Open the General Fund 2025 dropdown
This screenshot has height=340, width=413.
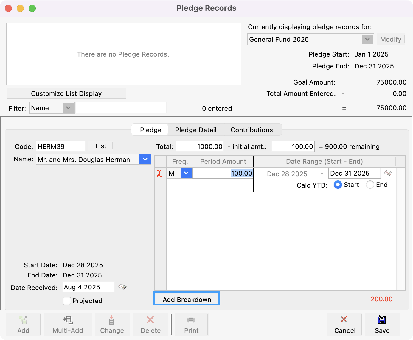click(x=367, y=39)
